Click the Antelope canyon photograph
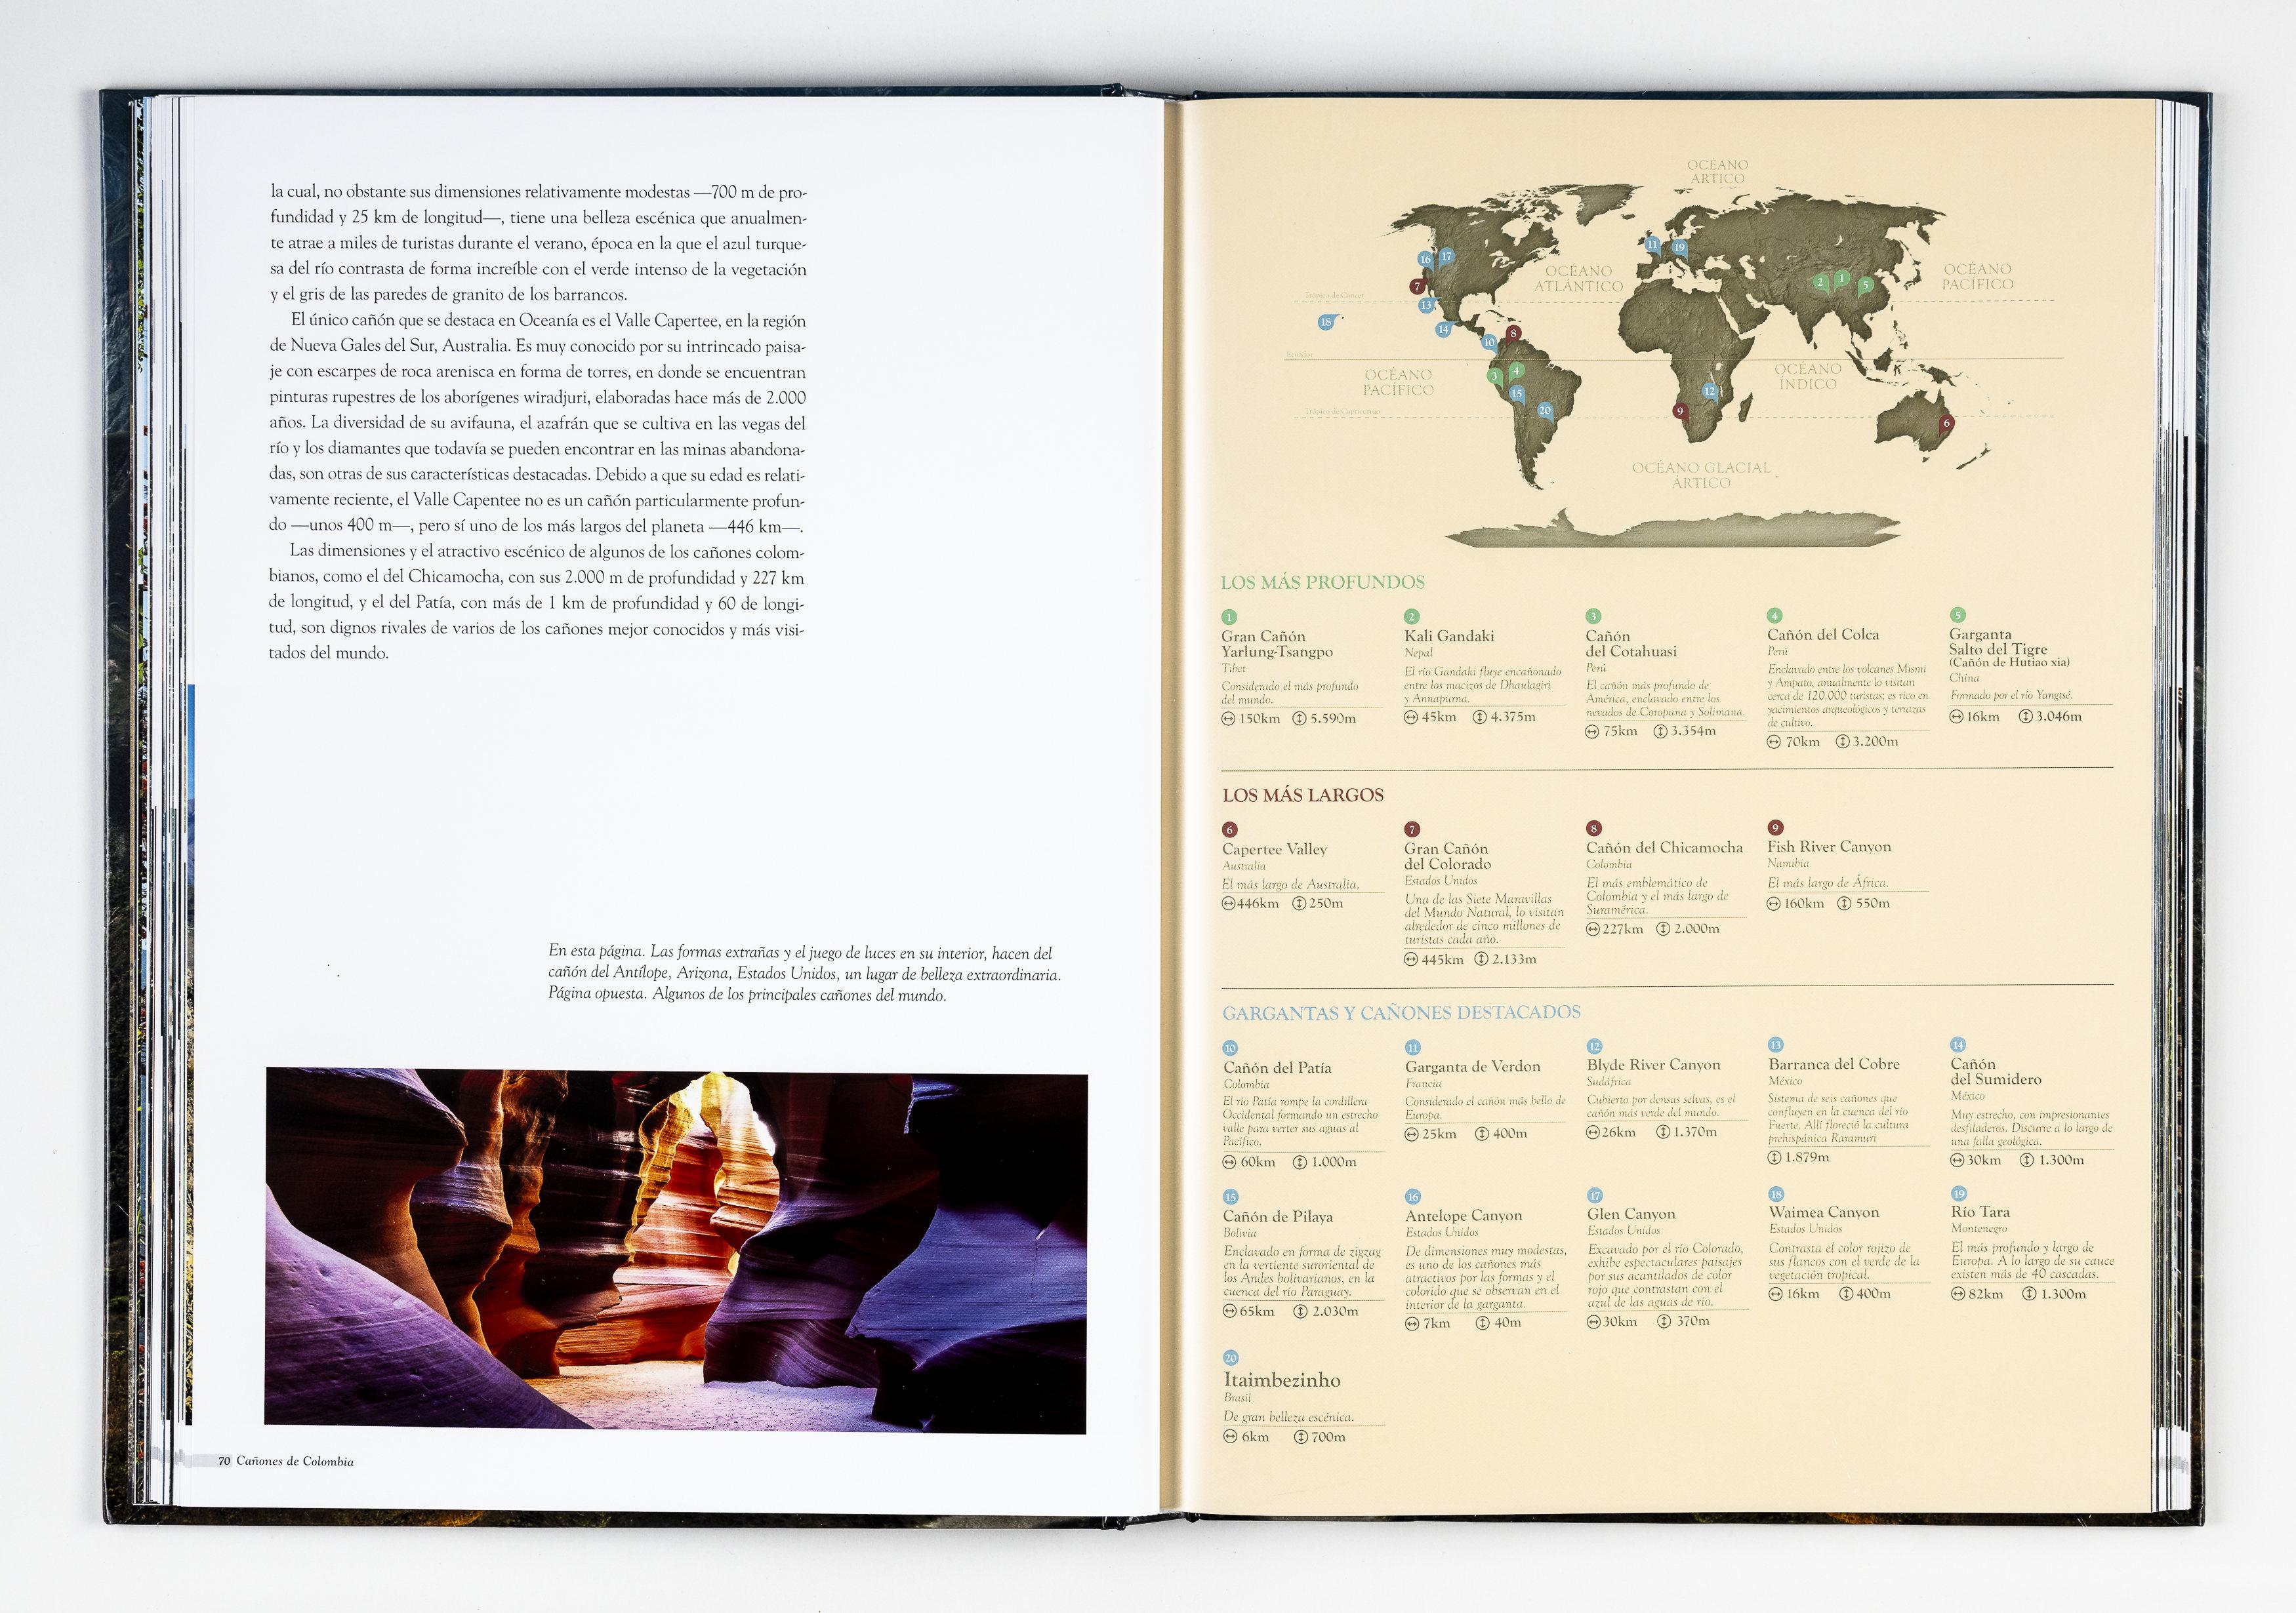2296x1613 pixels. click(x=675, y=1250)
